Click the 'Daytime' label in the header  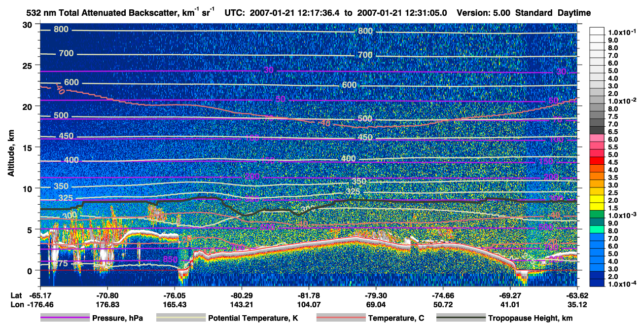click(x=574, y=12)
